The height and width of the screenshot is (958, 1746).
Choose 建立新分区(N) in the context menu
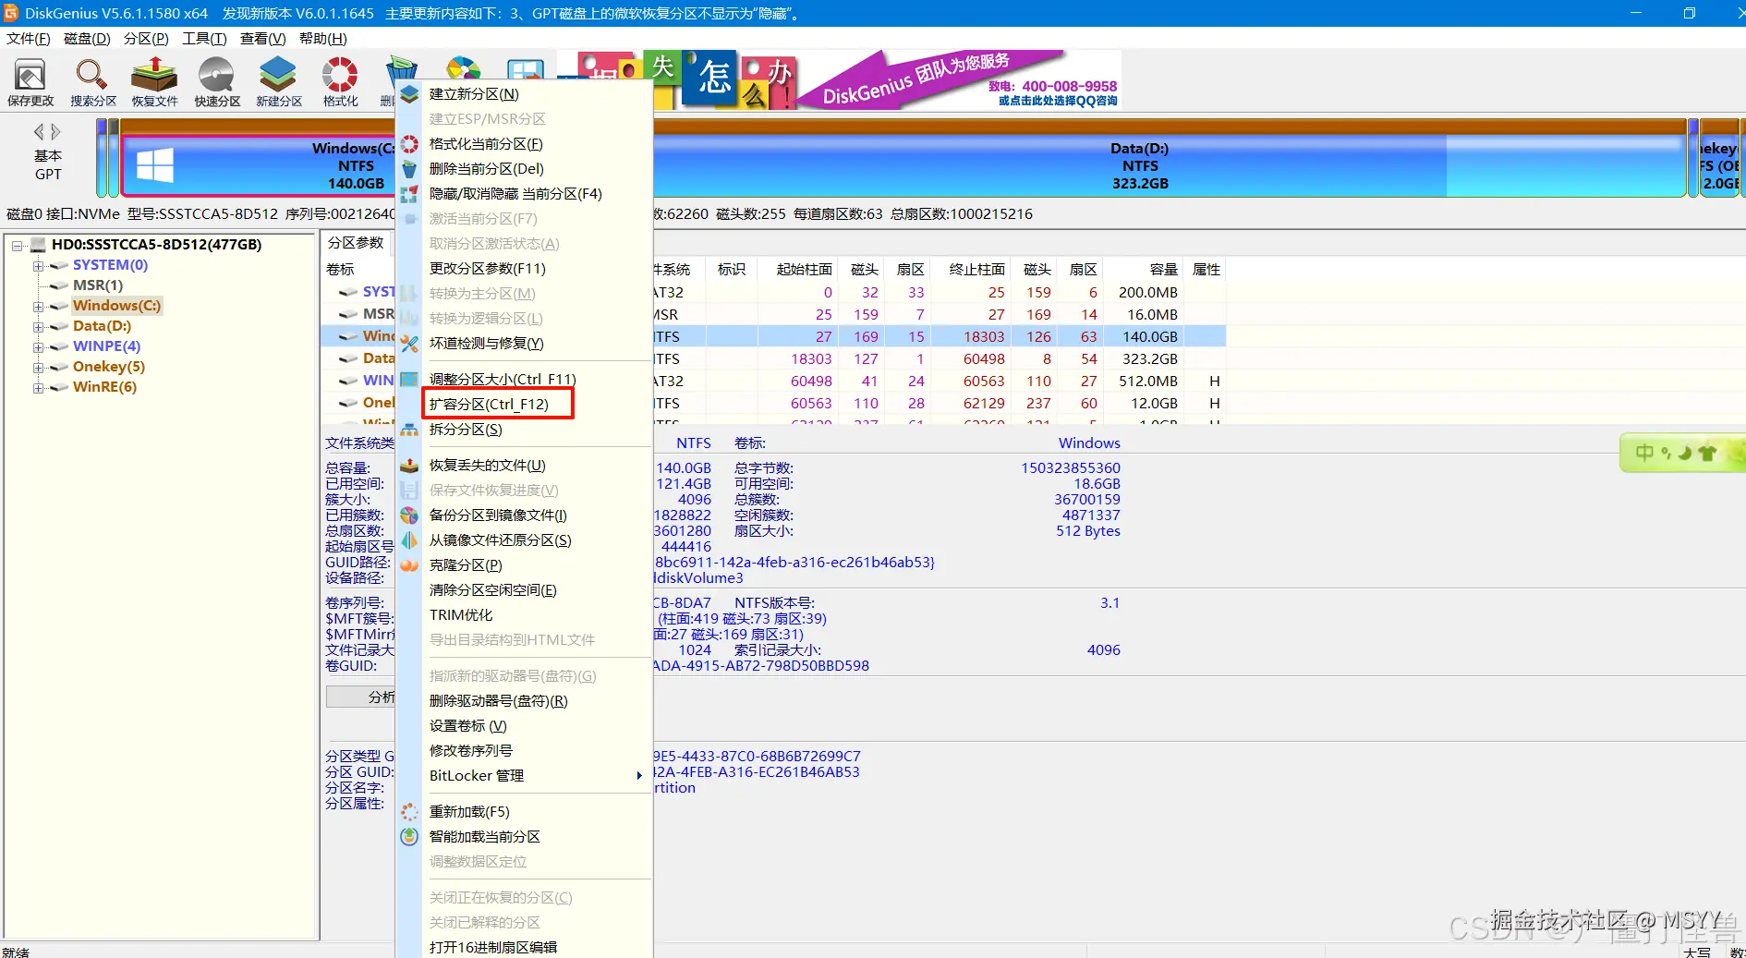click(474, 94)
